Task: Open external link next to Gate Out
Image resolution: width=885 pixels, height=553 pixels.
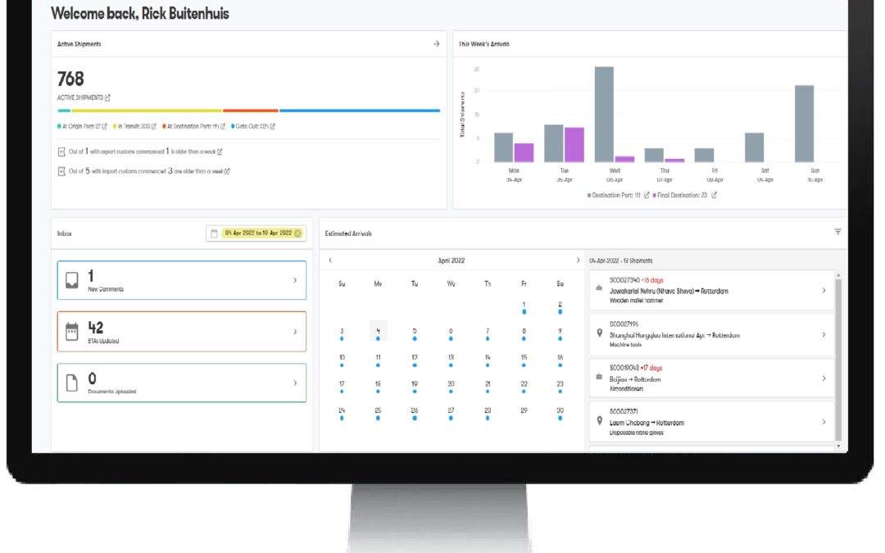Action: (273, 126)
